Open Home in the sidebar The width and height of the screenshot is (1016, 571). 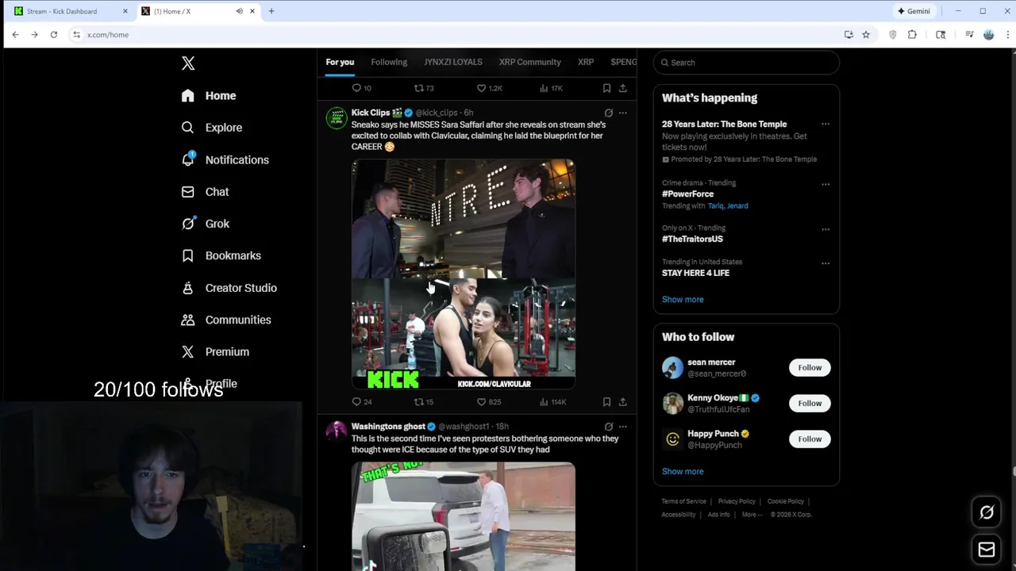pos(209,95)
